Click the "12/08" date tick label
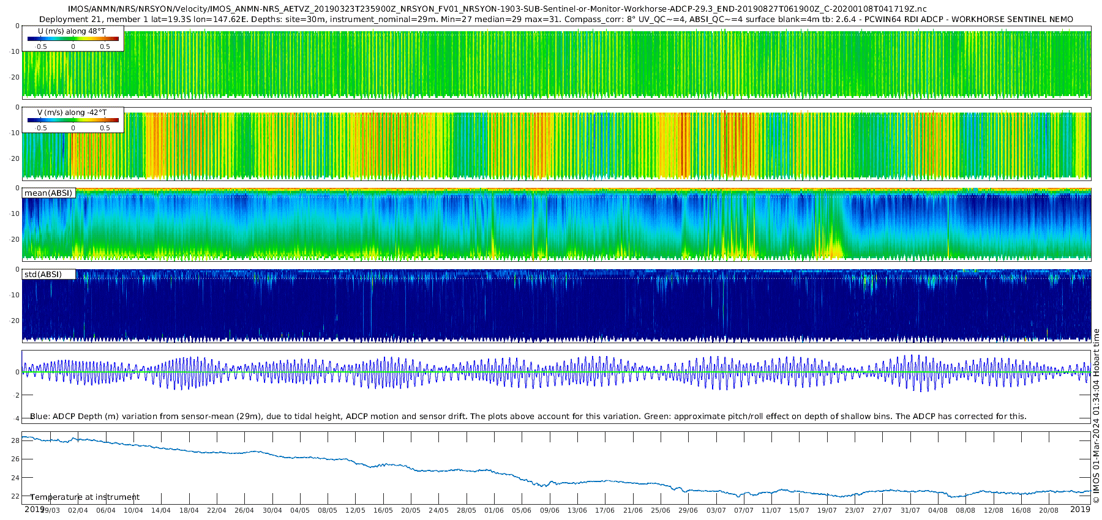This screenshot has width=1102, height=520. click(x=994, y=510)
